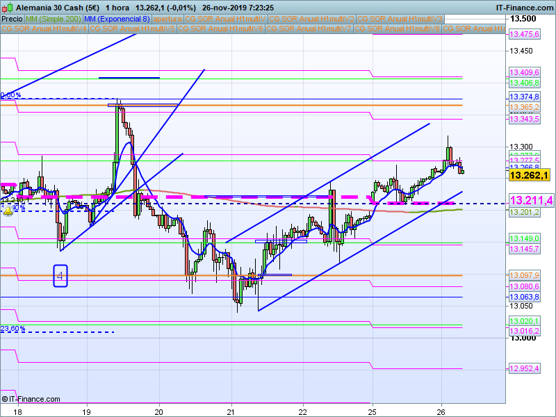
Task: Click the IT-Finance.com link at top right
Action: (524, 8)
